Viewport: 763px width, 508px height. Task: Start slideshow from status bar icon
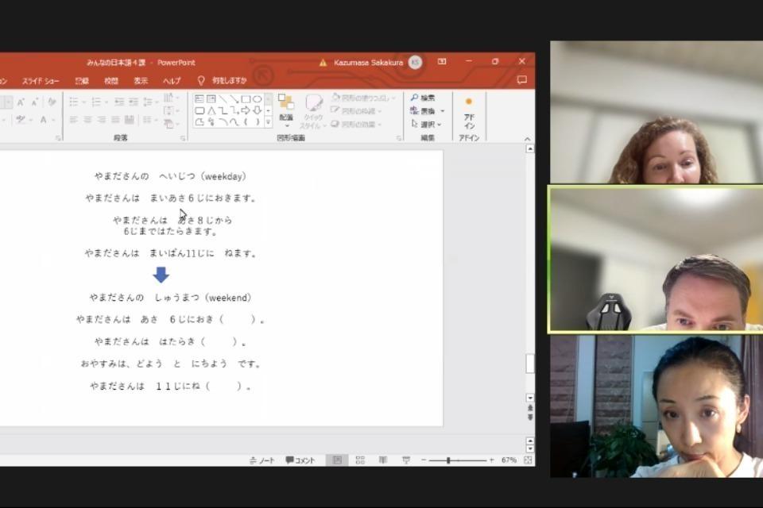(x=406, y=460)
